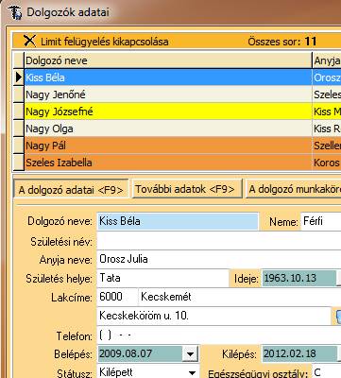Click the Dolgozók adatai window title icon
Image resolution: width=341 pixels, height=378 pixels.
point(14,12)
